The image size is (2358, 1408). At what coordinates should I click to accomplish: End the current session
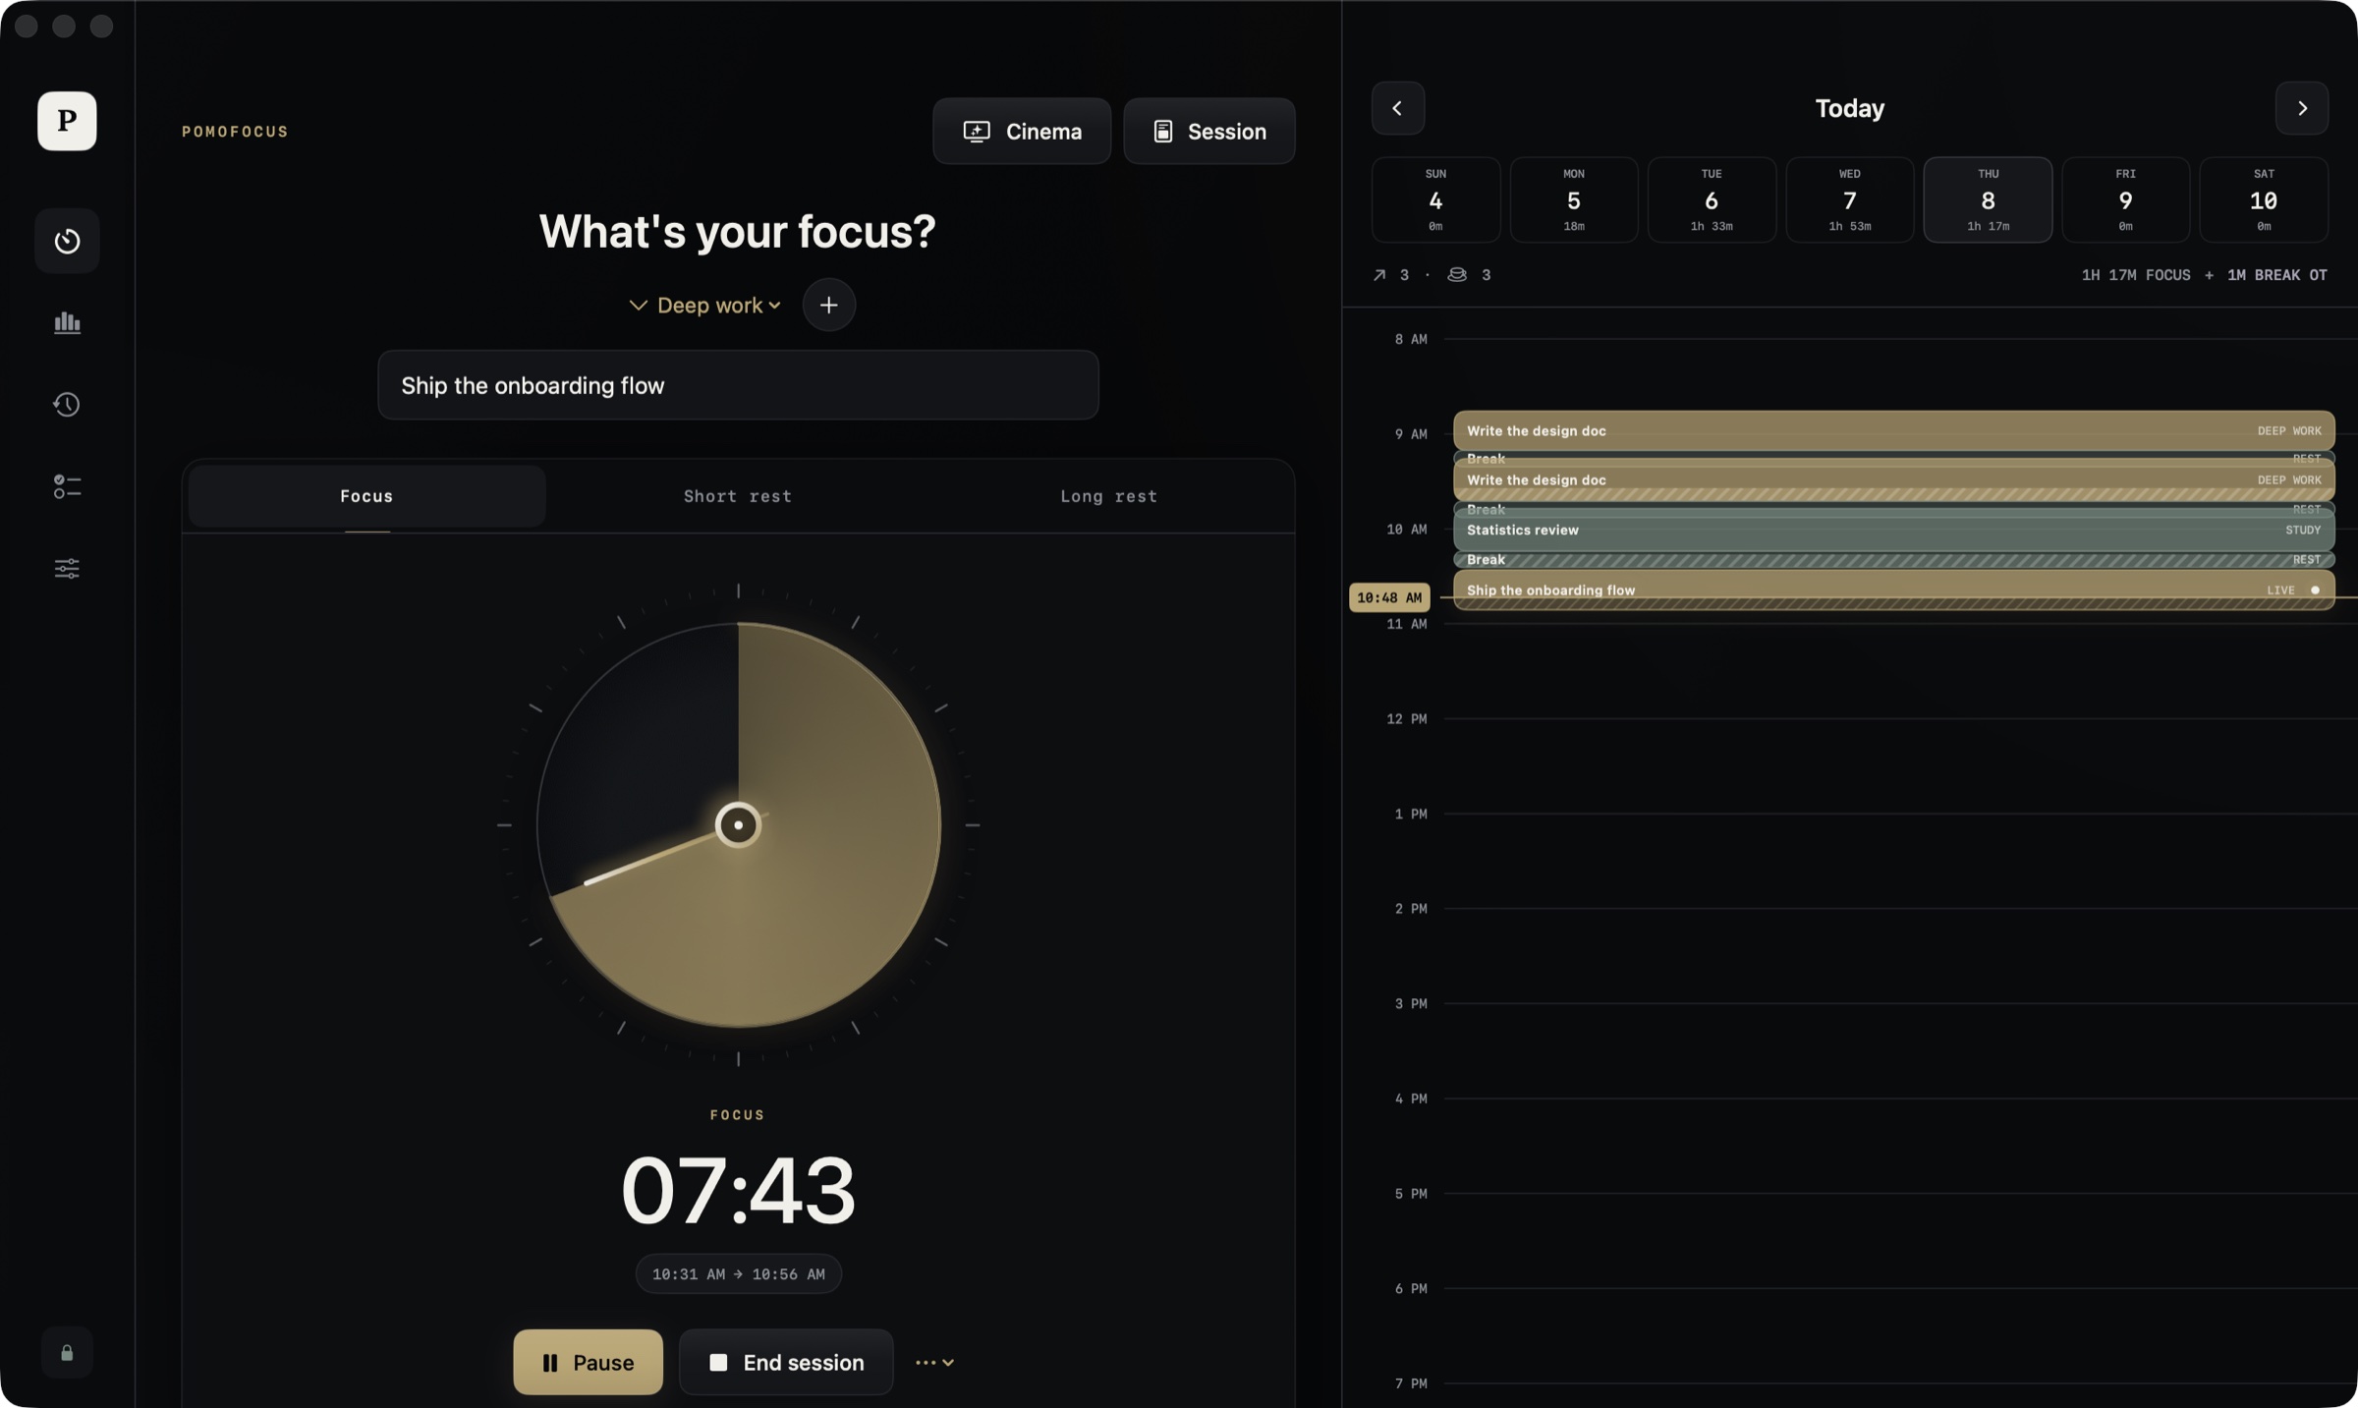[786, 1362]
